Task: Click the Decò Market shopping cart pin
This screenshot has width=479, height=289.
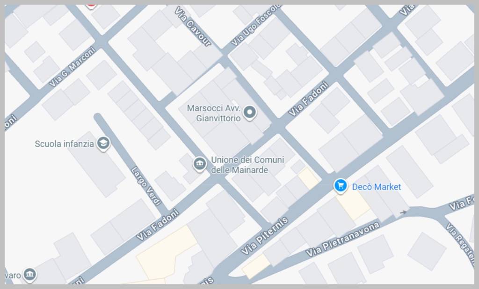Action: click(x=341, y=185)
